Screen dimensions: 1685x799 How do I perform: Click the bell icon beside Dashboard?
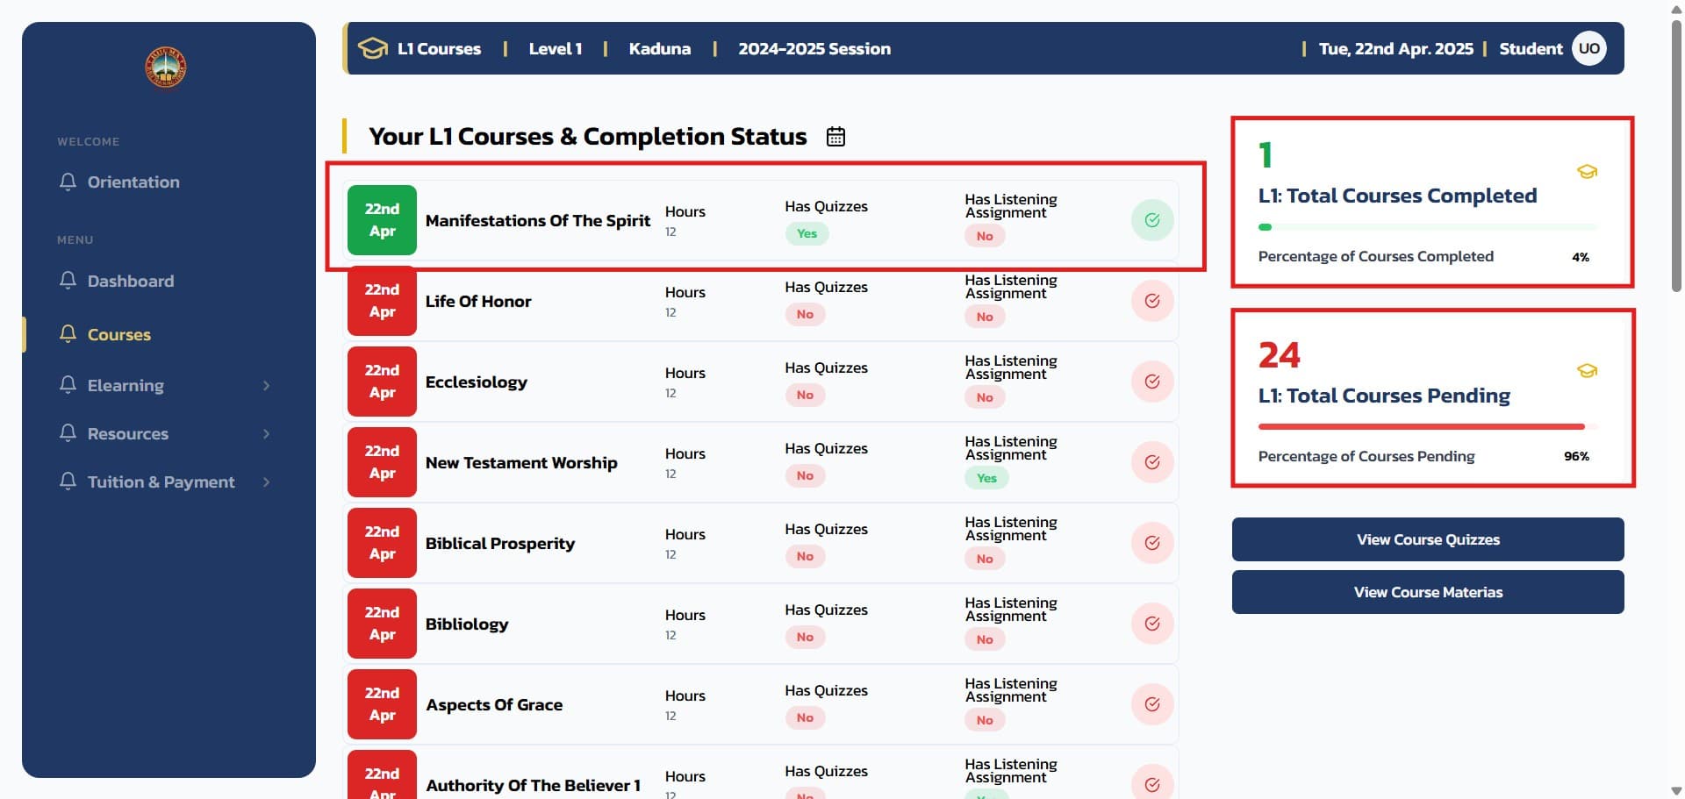click(68, 281)
